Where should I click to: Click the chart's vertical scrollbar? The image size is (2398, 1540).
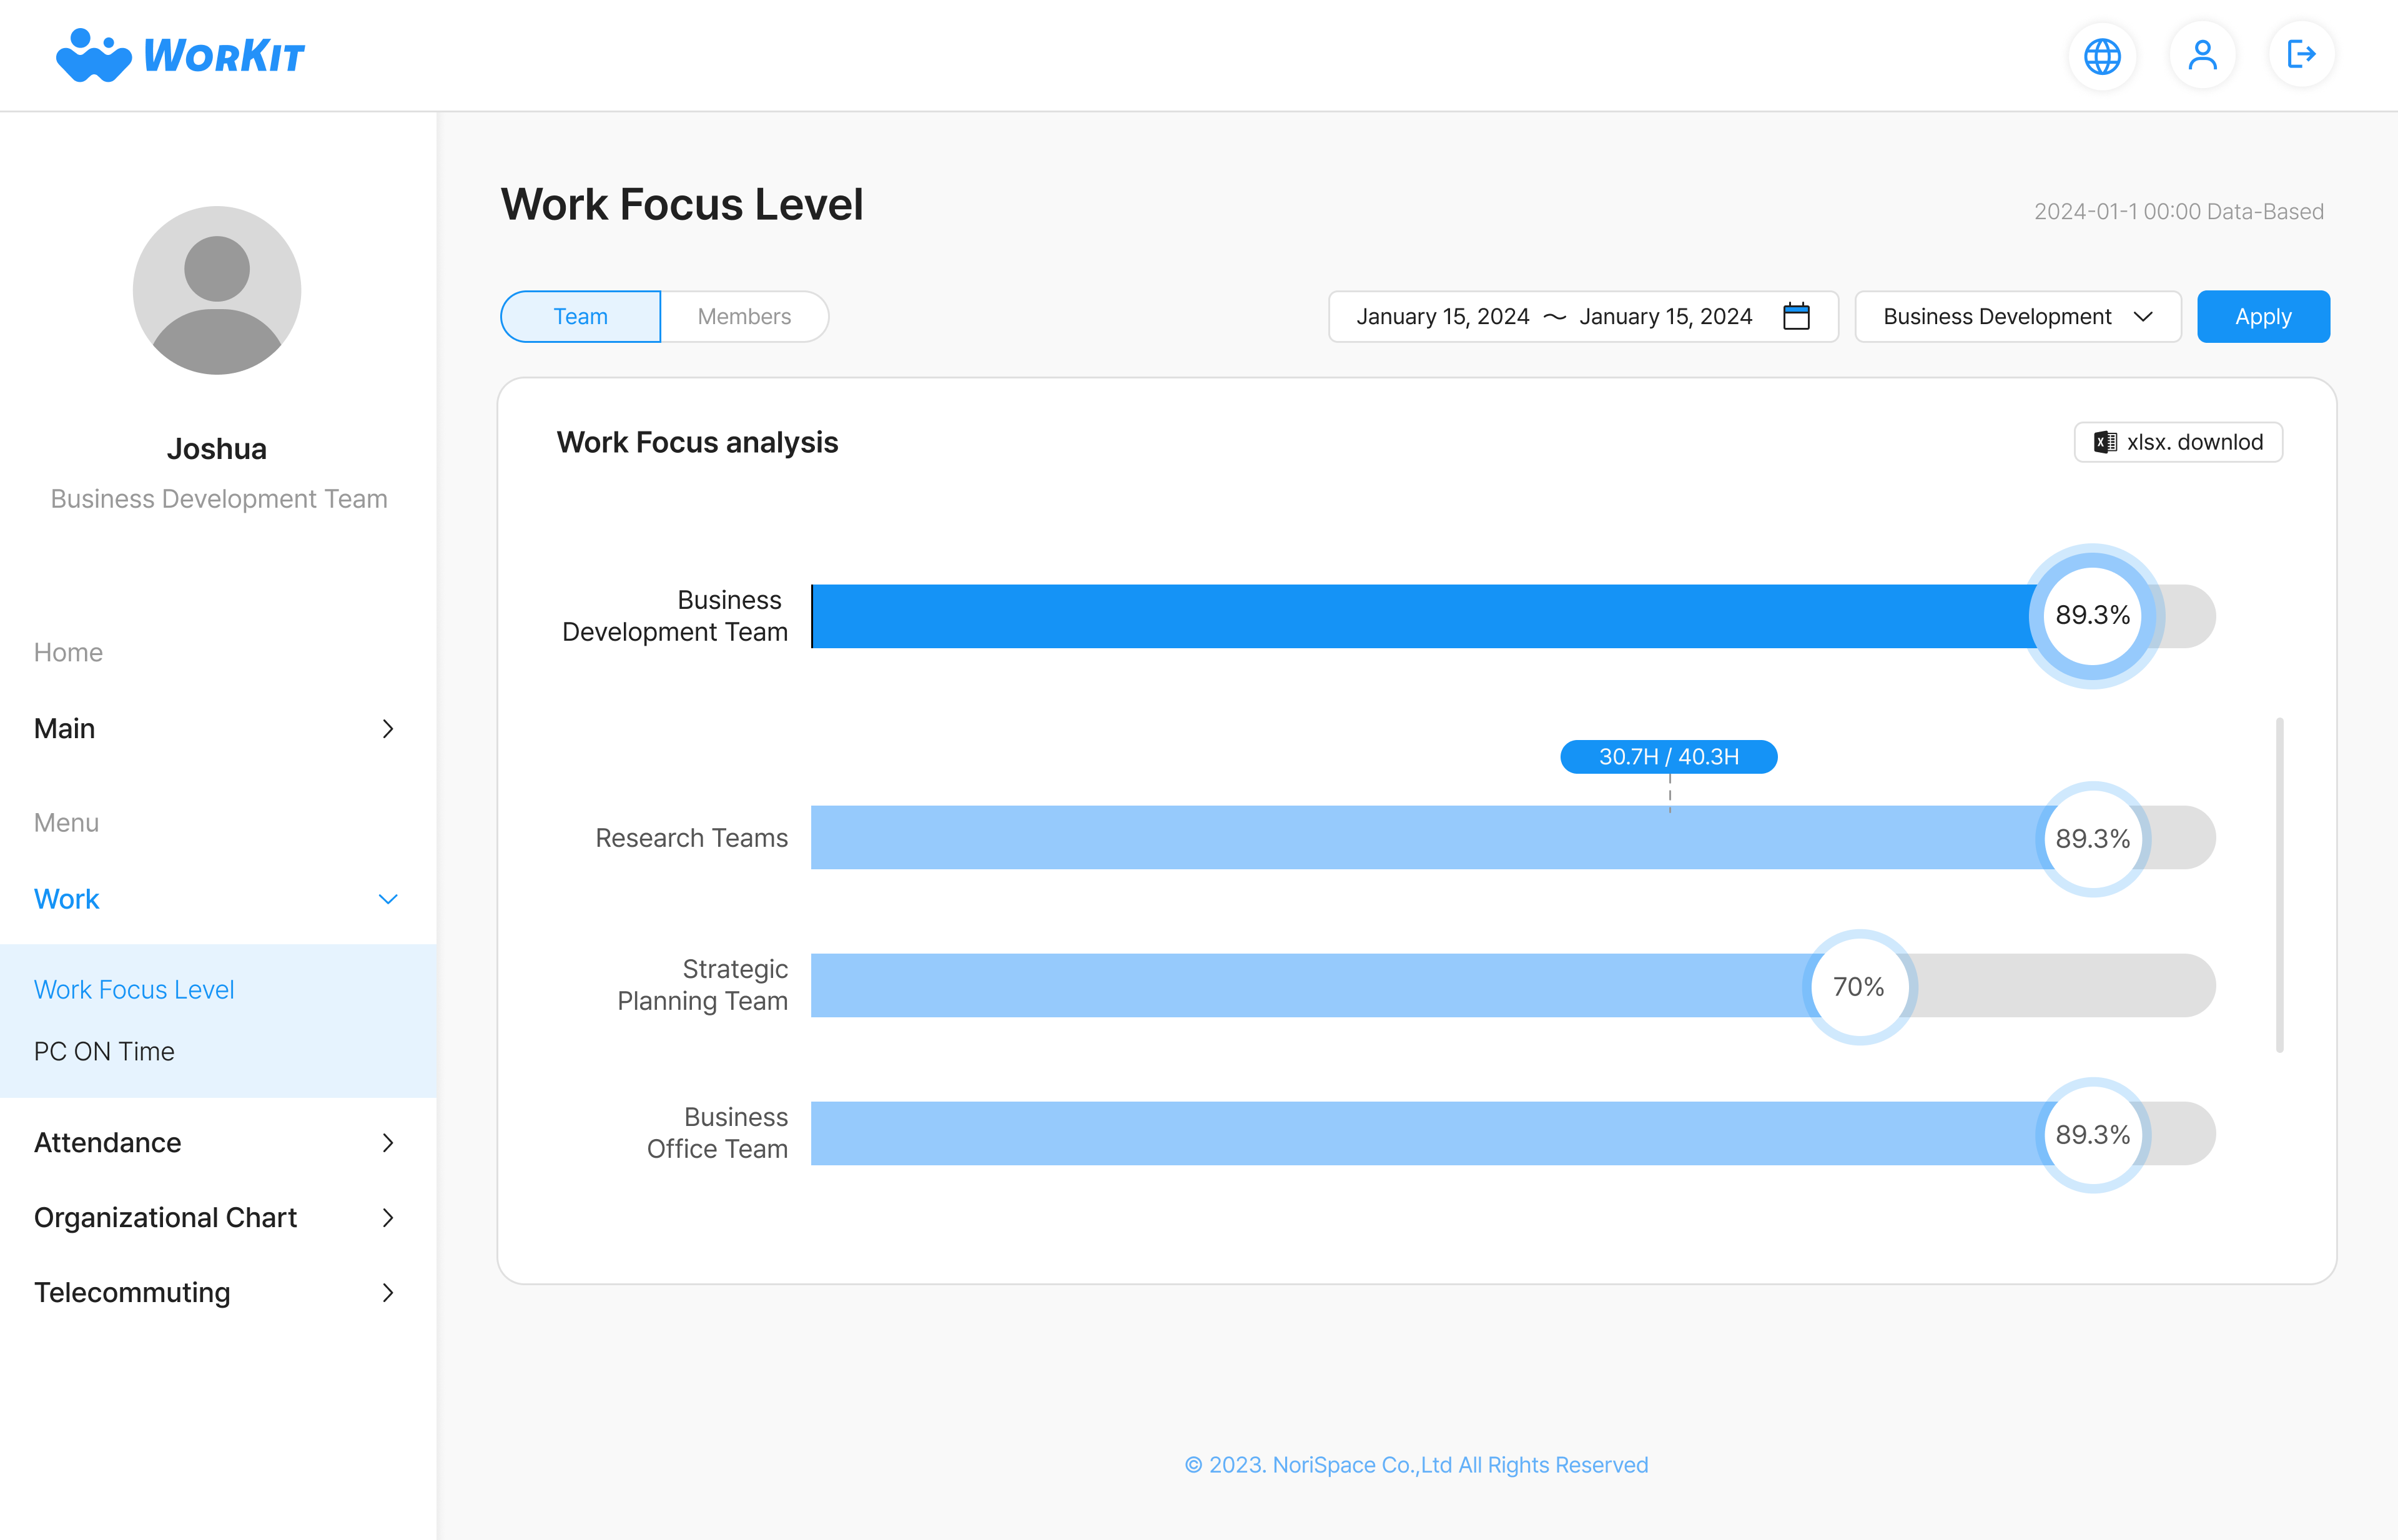tap(2279, 885)
